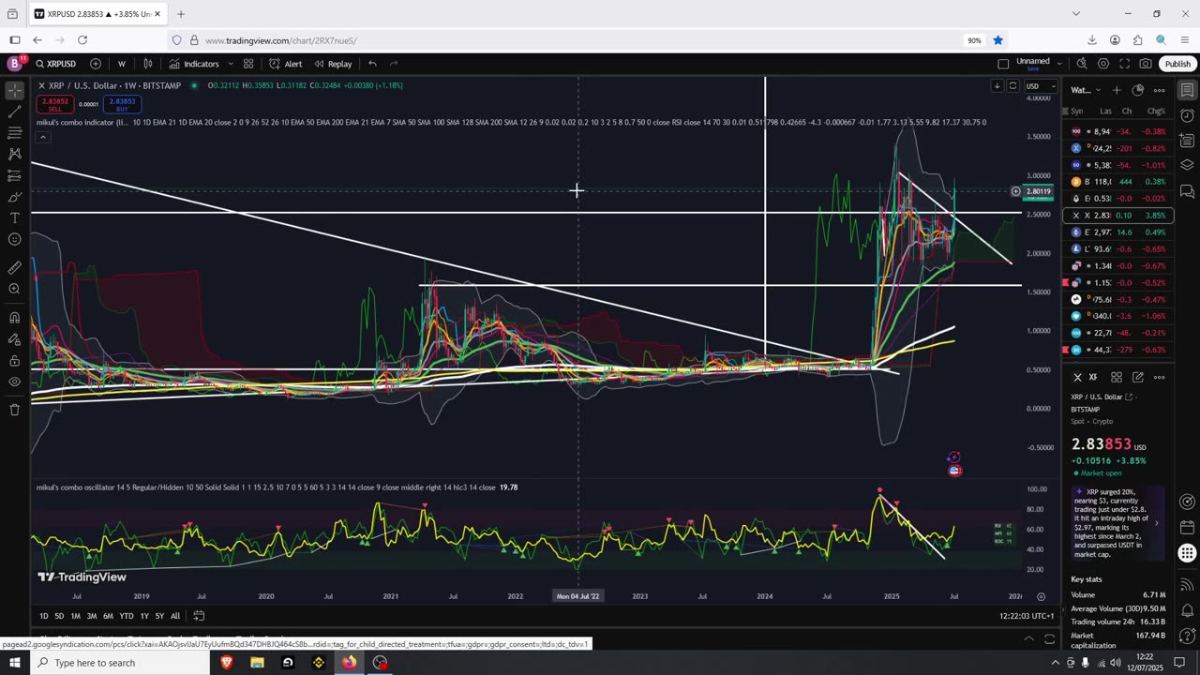Add symbol to watchlist plus icon
The height and width of the screenshot is (675, 1200).
[x=1117, y=90]
